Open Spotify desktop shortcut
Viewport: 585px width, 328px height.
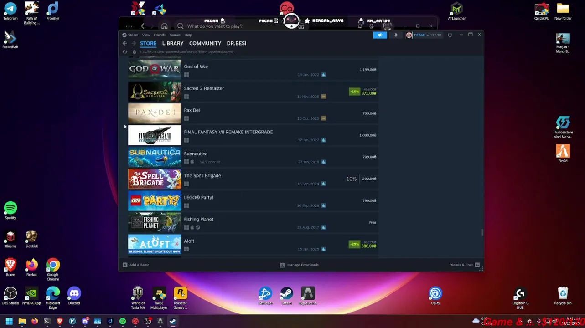(x=10, y=211)
